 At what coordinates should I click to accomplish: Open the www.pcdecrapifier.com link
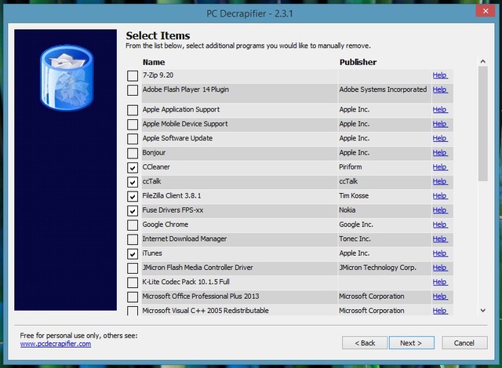[x=56, y=344]
